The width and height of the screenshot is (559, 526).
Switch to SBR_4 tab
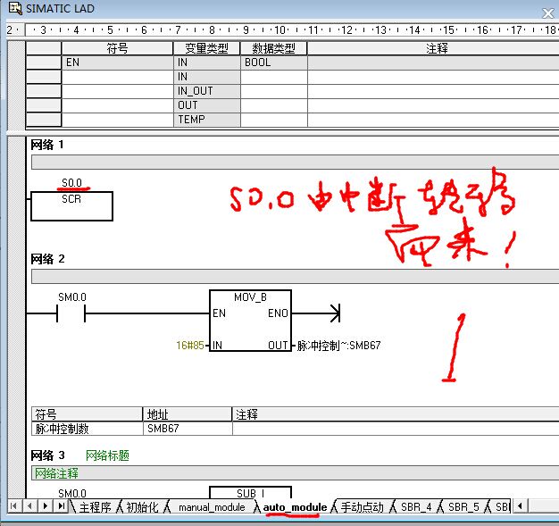click(416, 507)
